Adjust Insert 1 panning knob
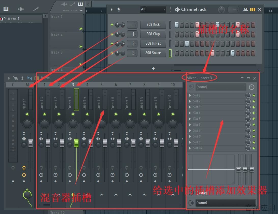 pyautogui.click(x=44, y=124)
